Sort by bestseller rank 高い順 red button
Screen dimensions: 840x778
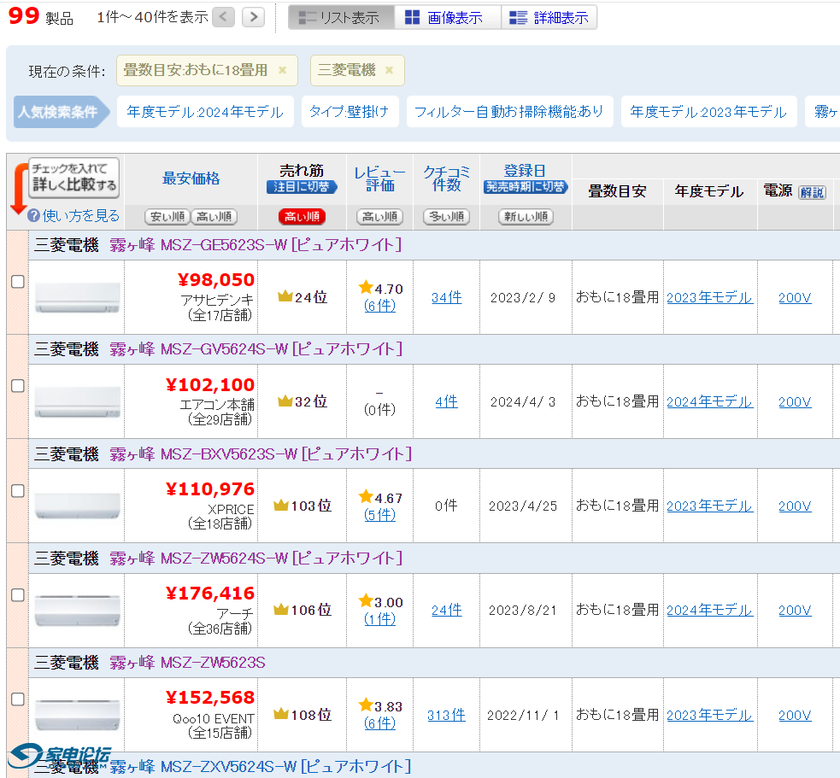(x=302, y=217)
